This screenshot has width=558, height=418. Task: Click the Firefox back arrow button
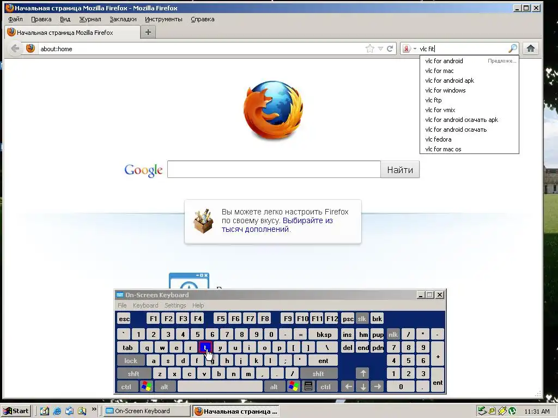click(15, 48)
